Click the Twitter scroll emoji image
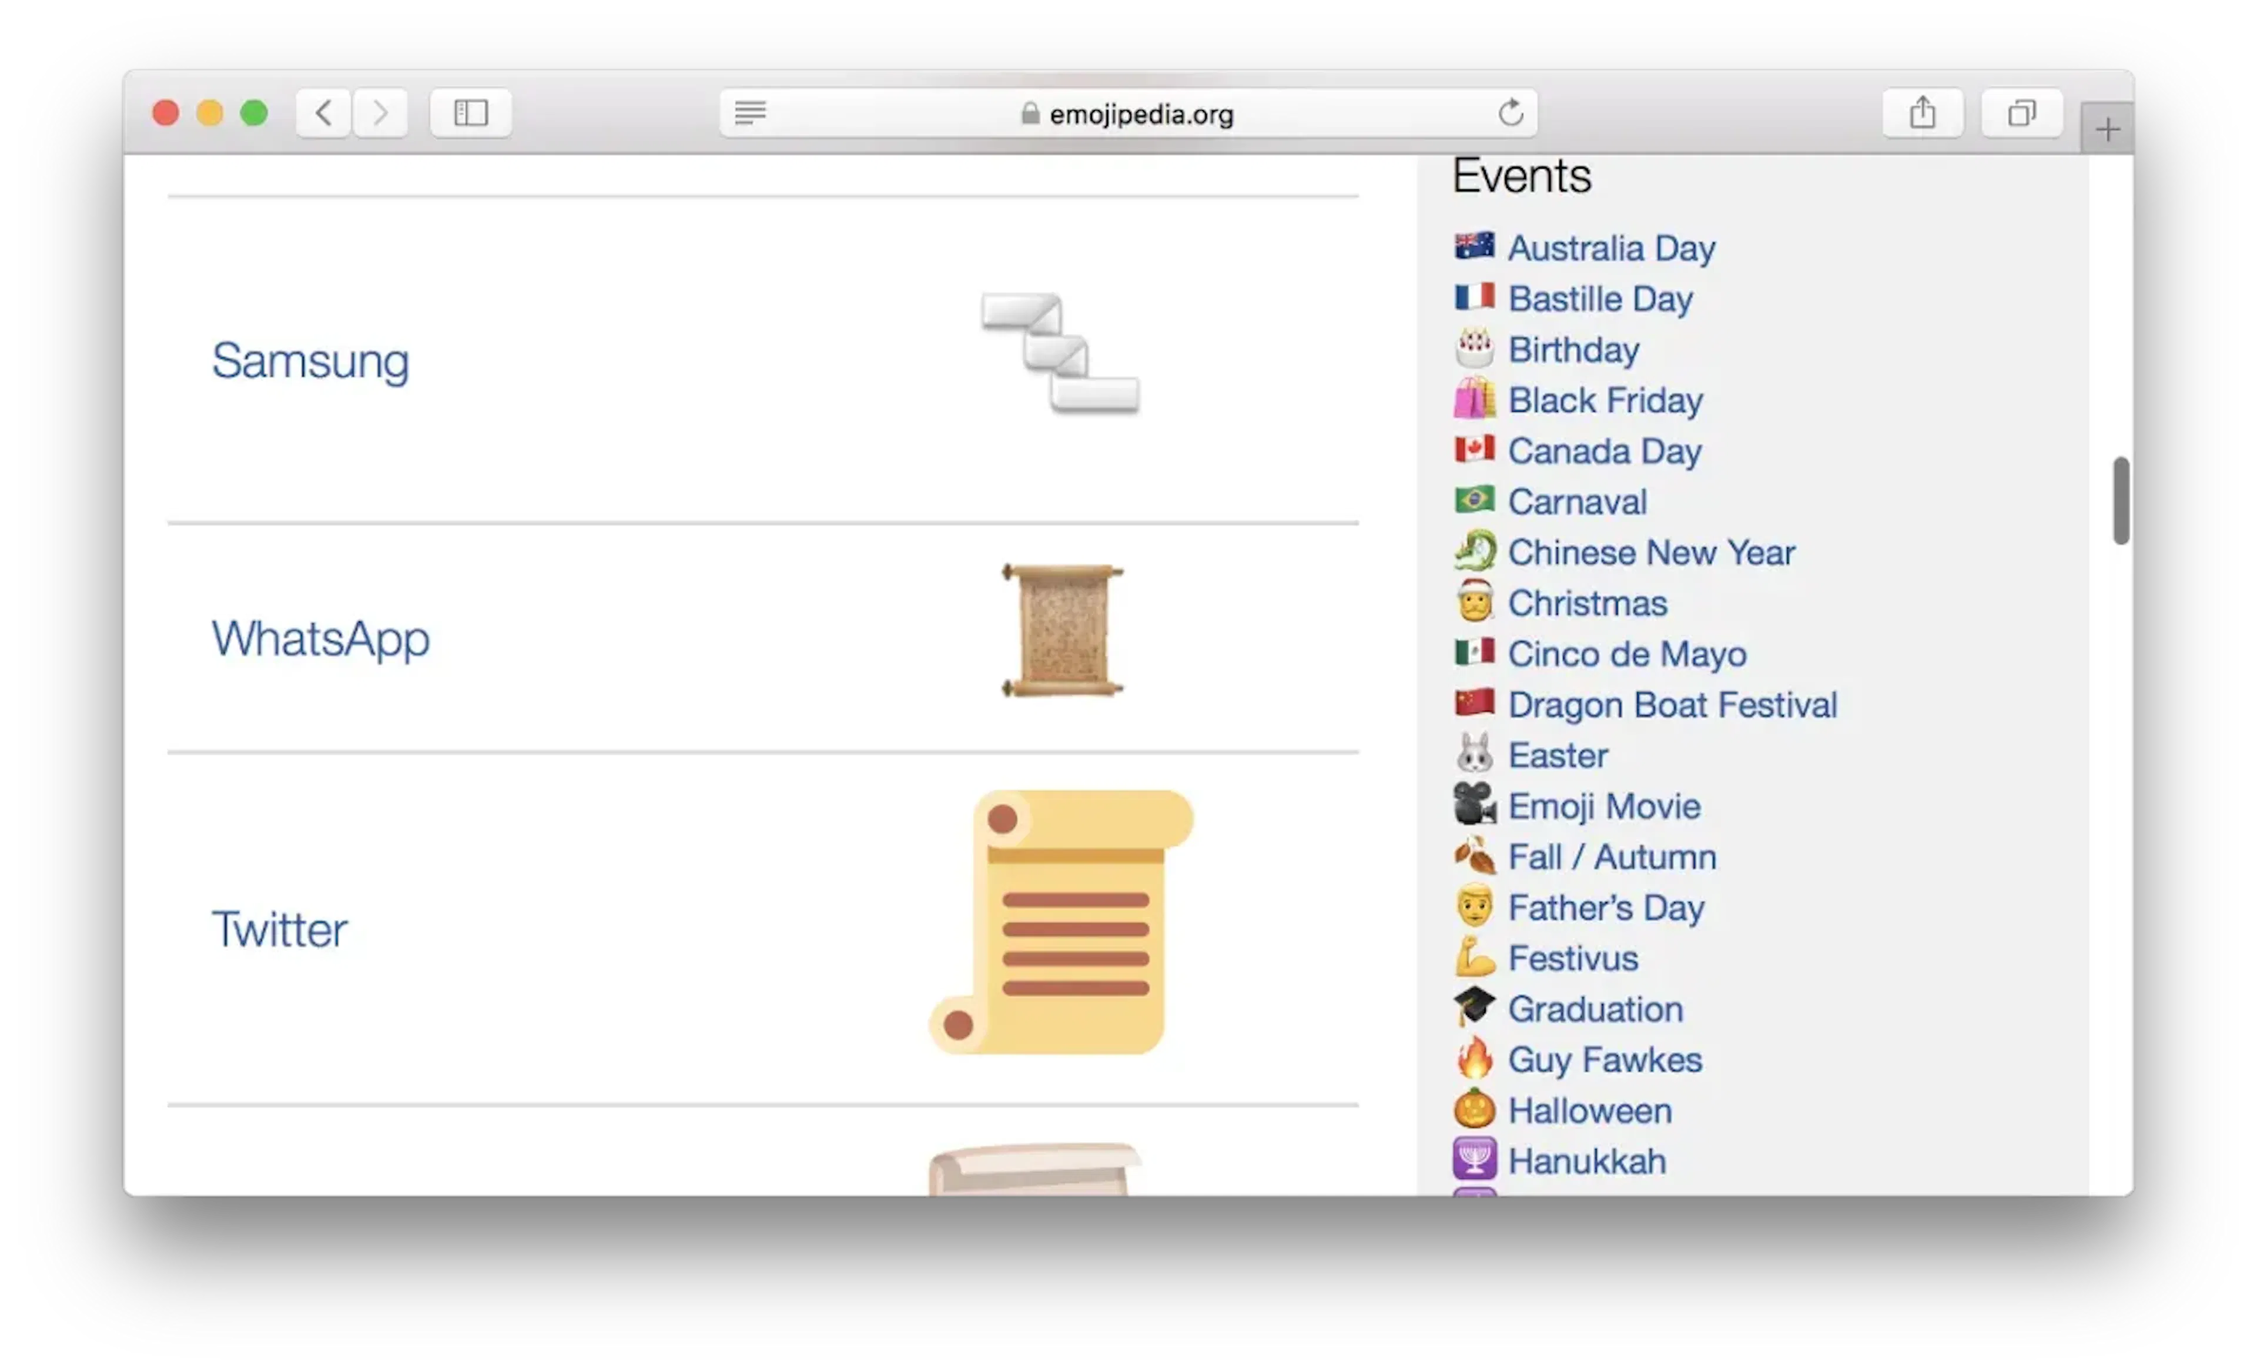Image resolution: width=2257 pixels, height=1372 pixels. tap(1061, 921)
